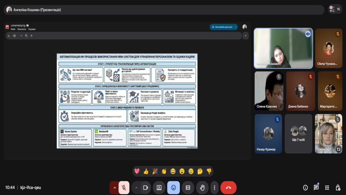Raise your hand
346x195 pixels.
pos(202,187)
